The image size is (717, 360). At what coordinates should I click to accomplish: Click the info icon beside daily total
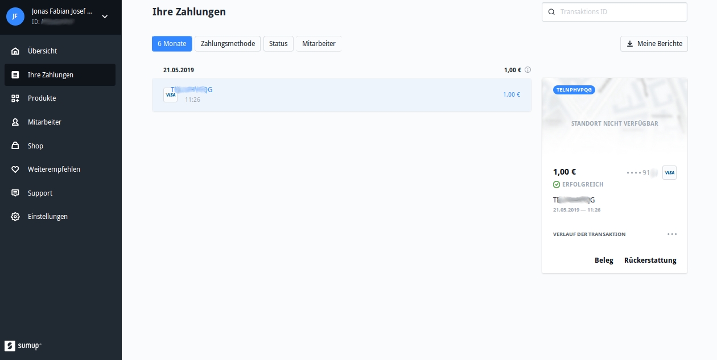click(528, 70)
